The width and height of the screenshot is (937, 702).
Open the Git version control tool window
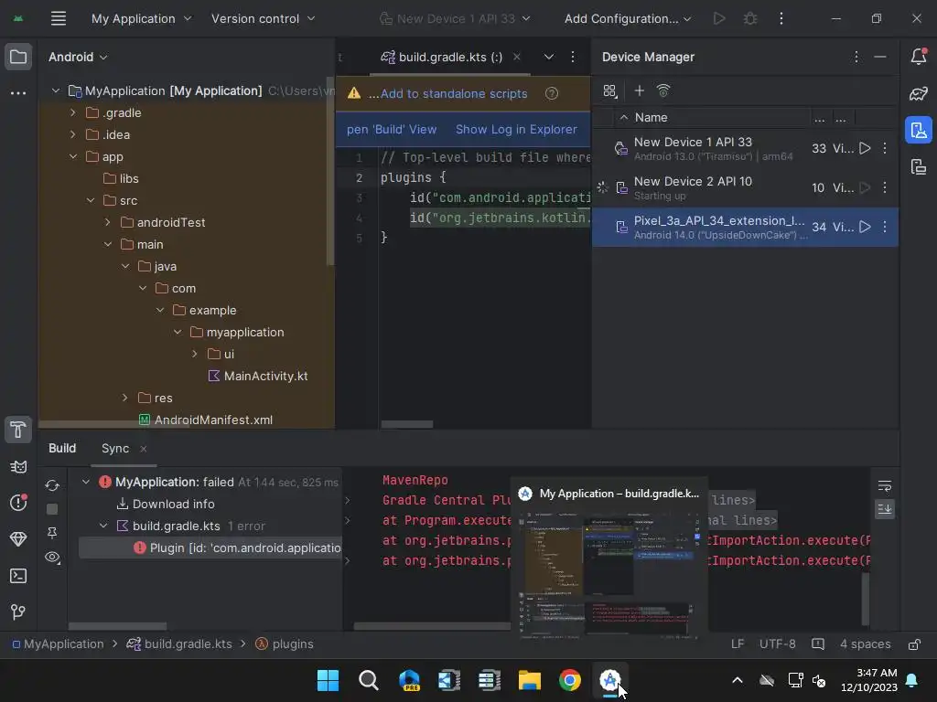(x=18, y=612)
